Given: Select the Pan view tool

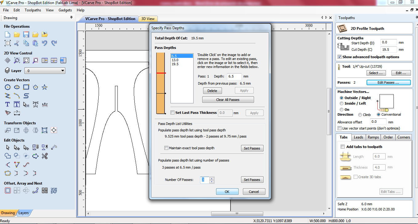Looking at the screenshot, I should pos(8,60).
